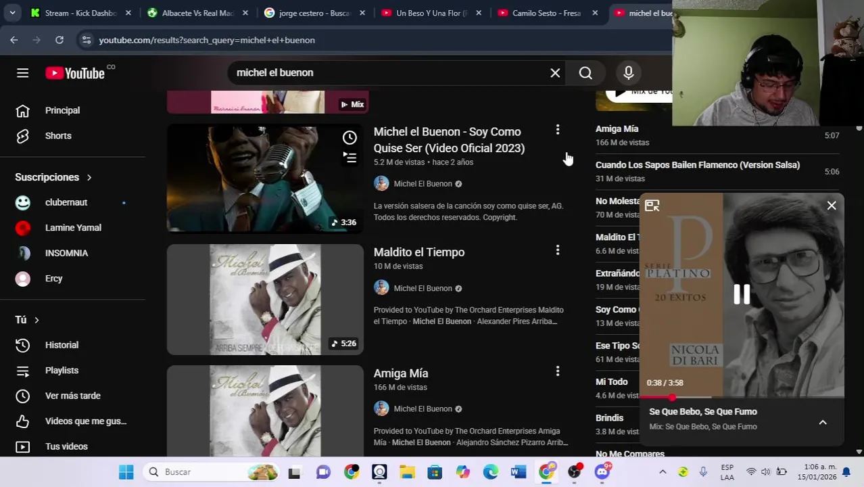Click the browser address bar URL

pyautogui.click(x=207, y=40)
